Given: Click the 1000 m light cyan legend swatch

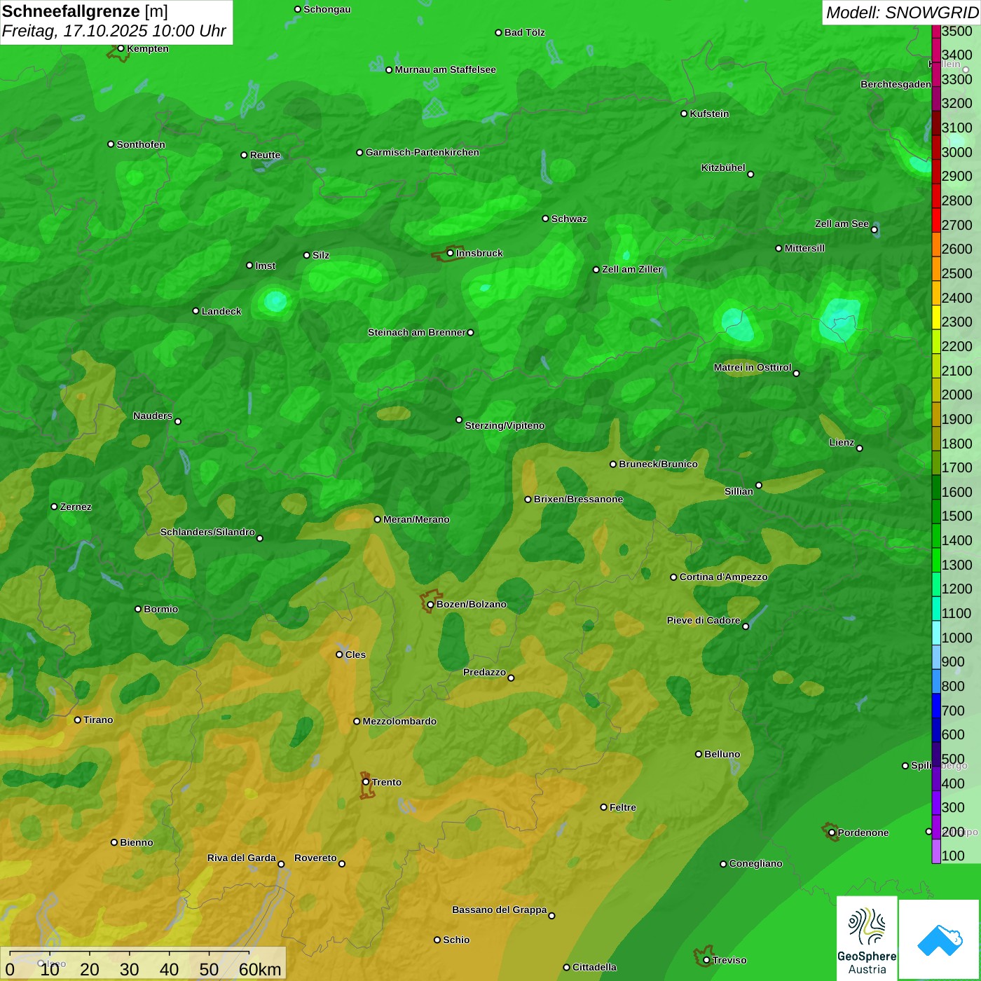Looking at the screenshot, I should (x=935, y=633).
